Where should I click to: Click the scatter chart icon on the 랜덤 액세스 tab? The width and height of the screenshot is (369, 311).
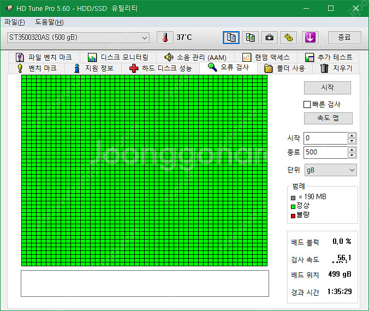click(247, 57)
